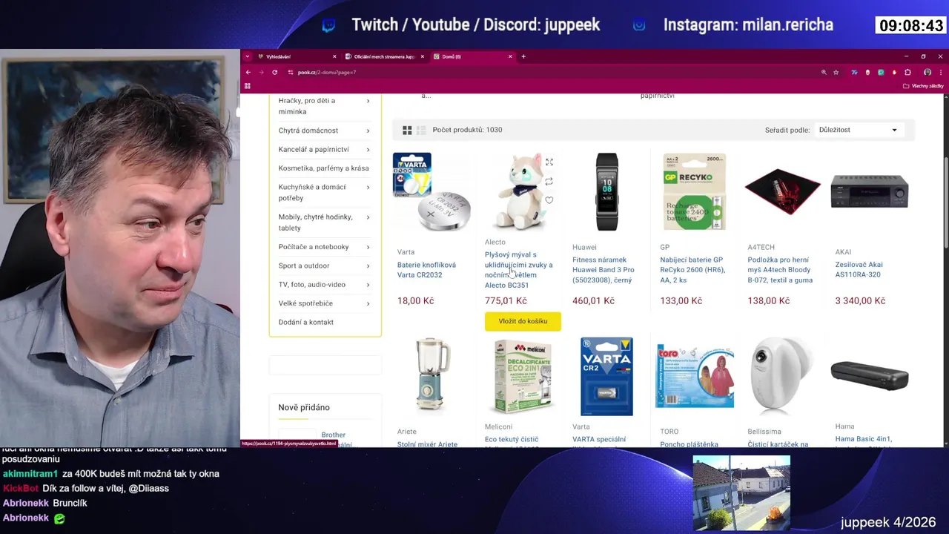Open Nabíjecí baterie GP ReCyko link
This screenshot has height=534, width=949.
pos(692,270)
